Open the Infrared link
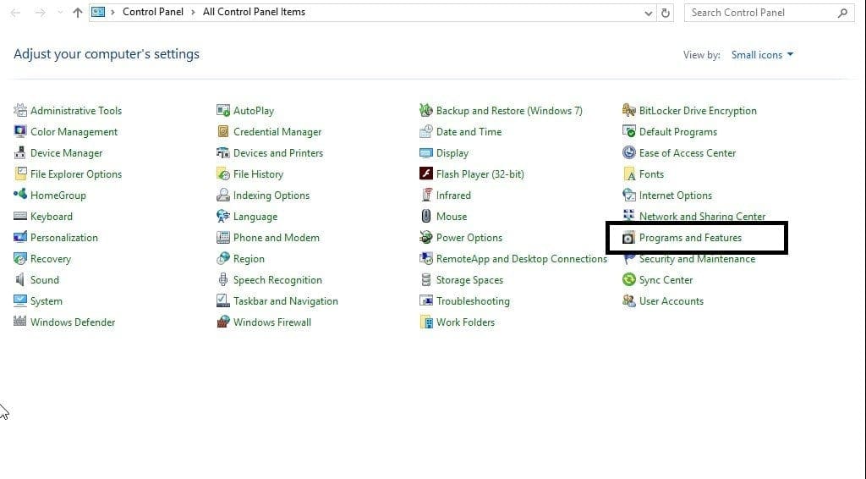 [x=453, y=195]
